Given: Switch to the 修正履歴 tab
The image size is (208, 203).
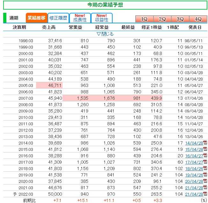Looking at the screenshot, I should 58,18.
